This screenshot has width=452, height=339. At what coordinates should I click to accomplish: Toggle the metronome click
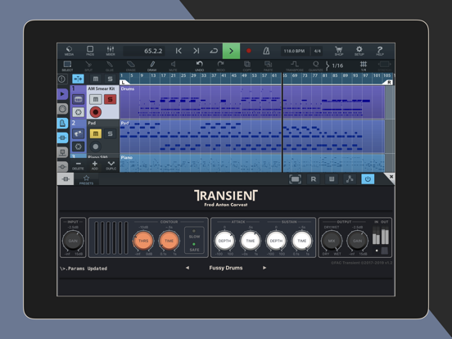tap(266, 51)
